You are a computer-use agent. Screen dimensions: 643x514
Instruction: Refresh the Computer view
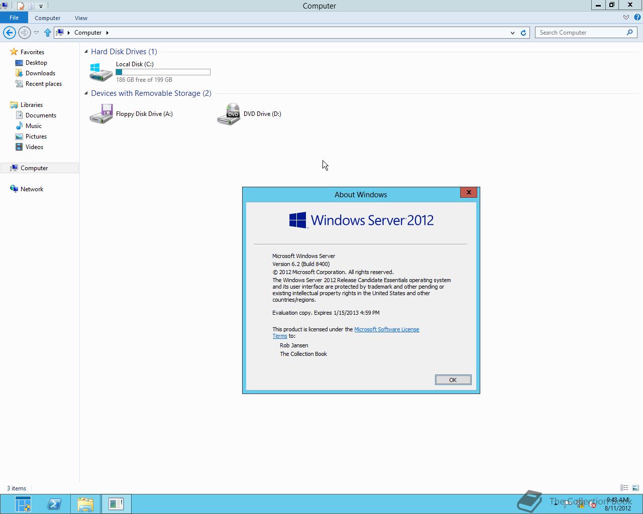coord(523,33)
